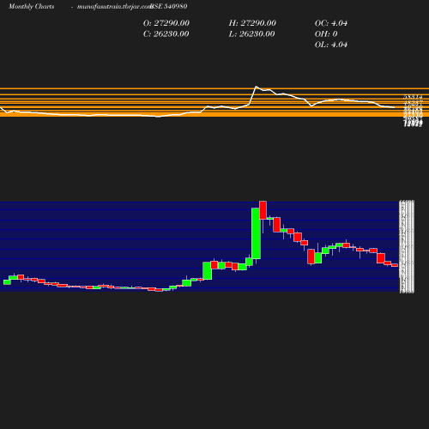This screenshot has height=429, width=429.
Task: Click the 'BSE 540980' symbol label
Action: [x=169, y=6]
